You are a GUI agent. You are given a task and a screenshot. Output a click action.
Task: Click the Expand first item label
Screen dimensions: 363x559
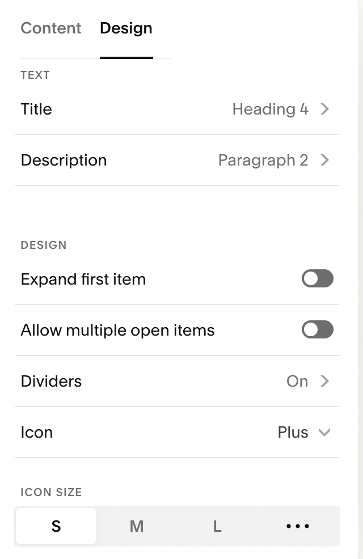(83, 279)
